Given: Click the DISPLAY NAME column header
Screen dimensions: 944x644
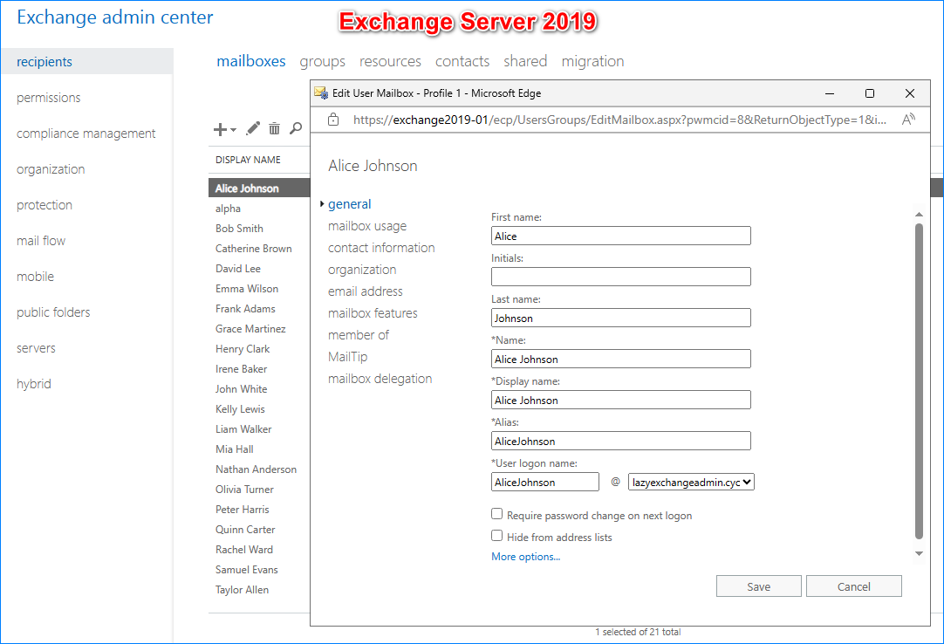Looking at the screenshot, I should [x=248, y=160].
